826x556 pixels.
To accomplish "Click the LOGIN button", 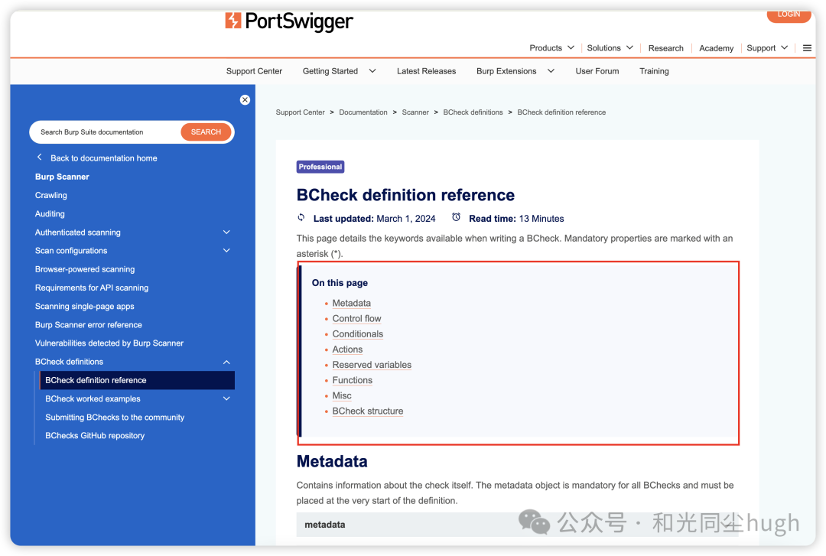I will click(789, 15).
